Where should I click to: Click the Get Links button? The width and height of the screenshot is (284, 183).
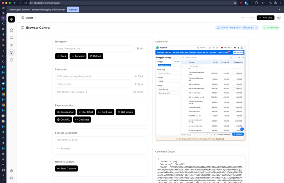pyautogui.click(x=105, y=112)
